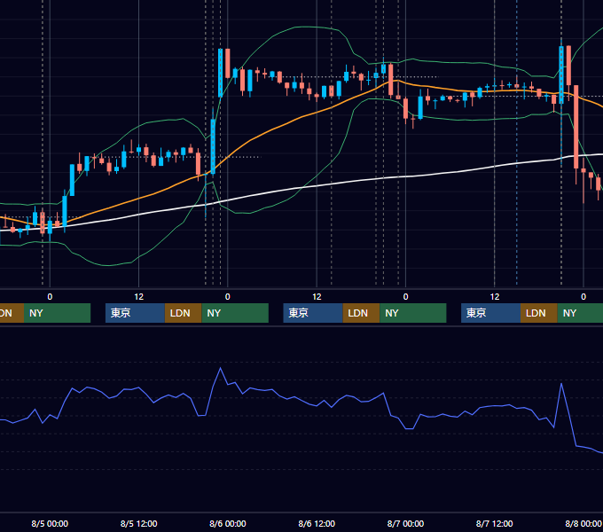Click the 8/5 00:00 date label
The image size is (603, 532).
(x=50, y=523)
